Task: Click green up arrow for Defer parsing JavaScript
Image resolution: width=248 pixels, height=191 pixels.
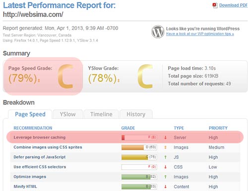Action: tap(165, 157)
